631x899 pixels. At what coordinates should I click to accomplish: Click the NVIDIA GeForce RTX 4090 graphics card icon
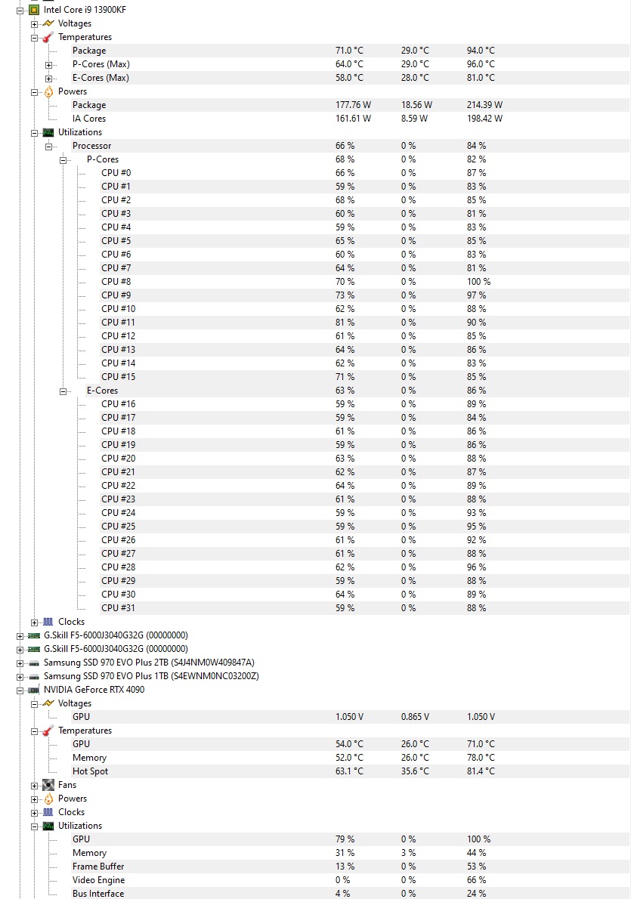(x=31, y=690)
